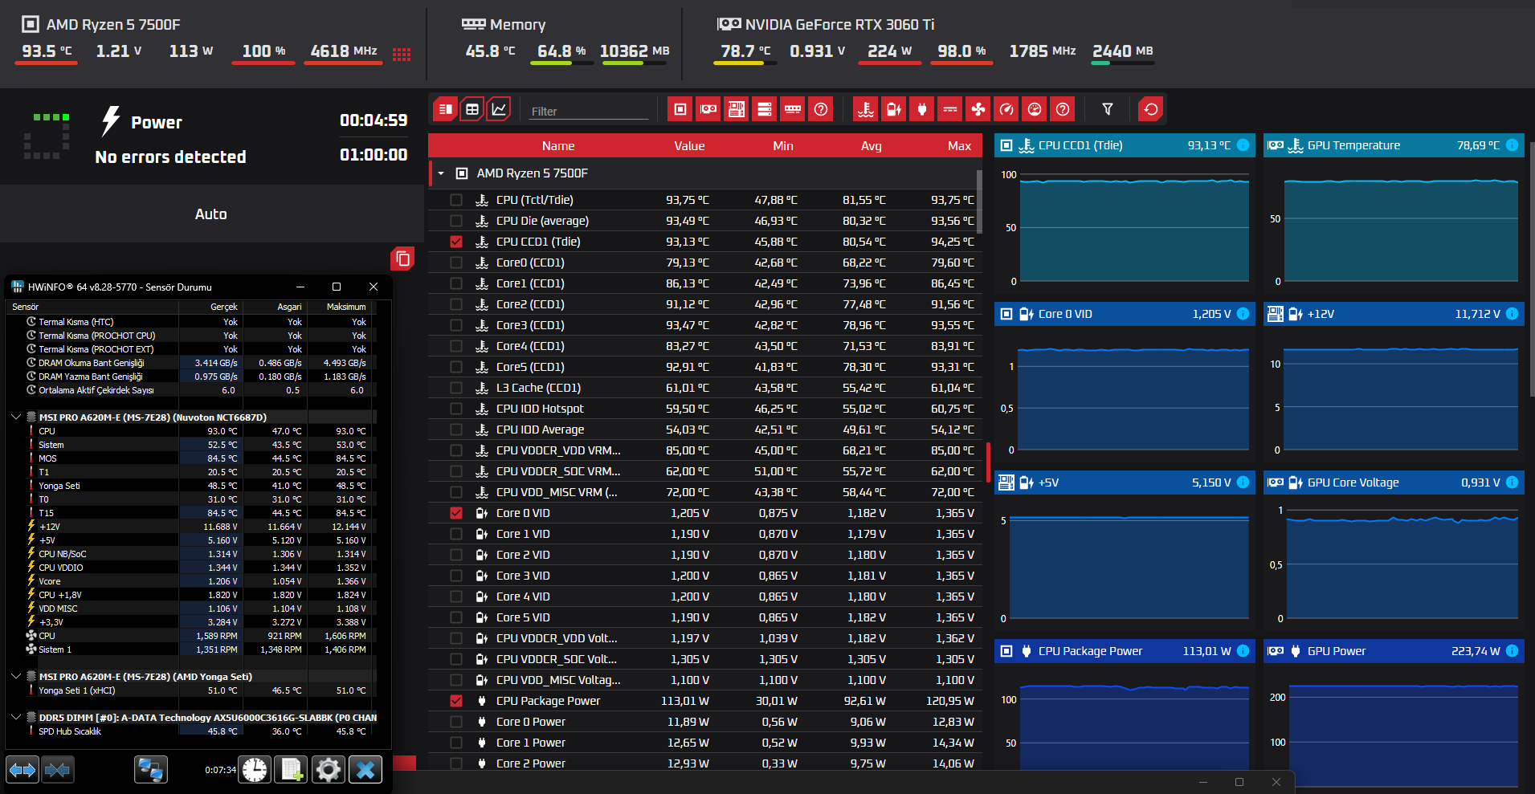The image size is (1535, 794).
Task: Click the Auto mode button
Action: coord(212,214)
